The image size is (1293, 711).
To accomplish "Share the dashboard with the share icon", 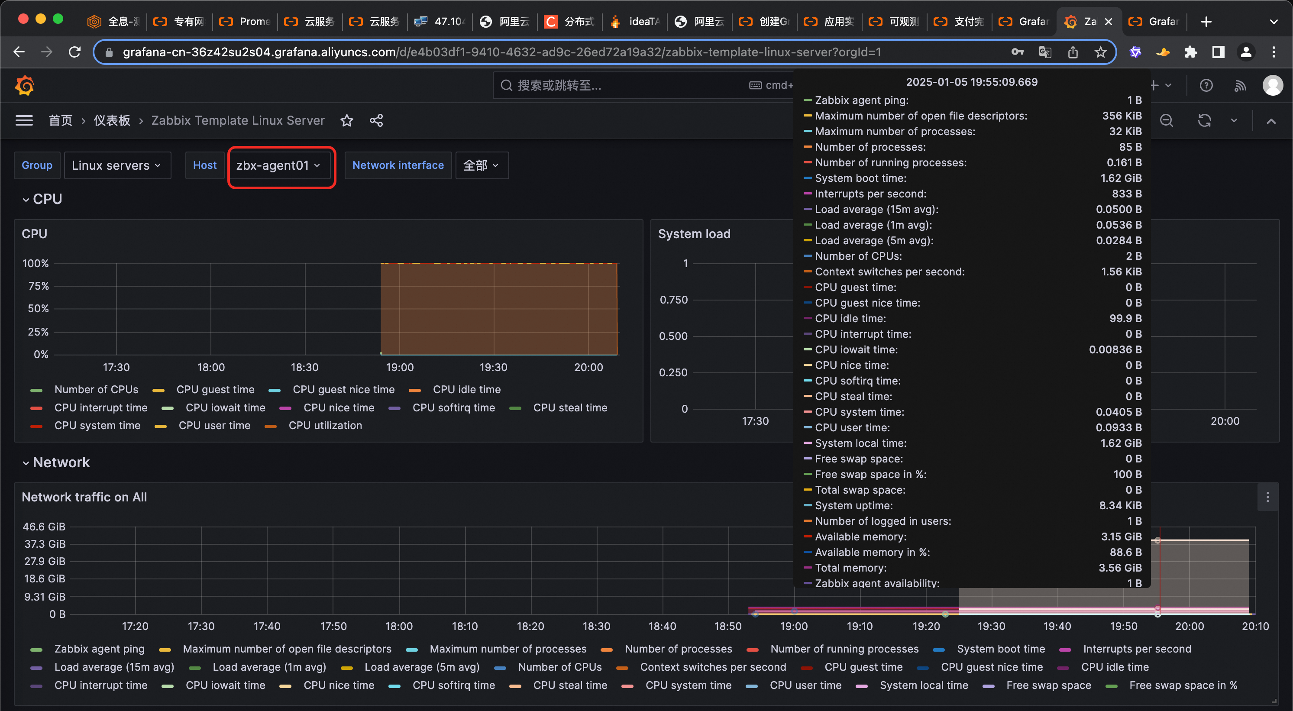I will 376,120.
